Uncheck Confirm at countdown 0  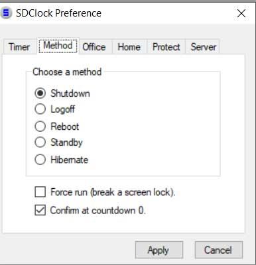(40, 210)
